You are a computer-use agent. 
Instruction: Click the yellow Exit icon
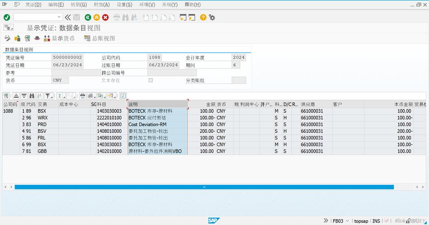[96, 18]
